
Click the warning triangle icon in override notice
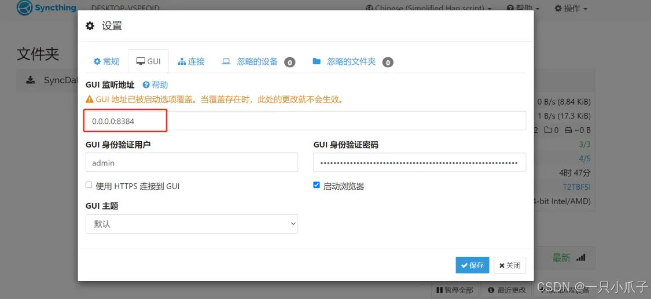(90, 99)
